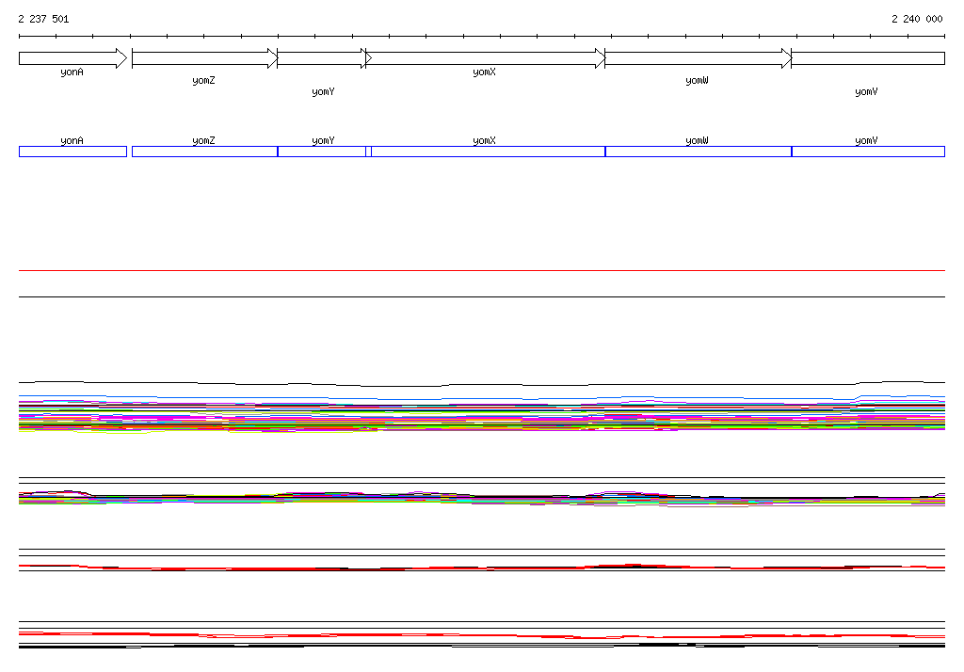Click the yomW gene arrow

[698, 58]
